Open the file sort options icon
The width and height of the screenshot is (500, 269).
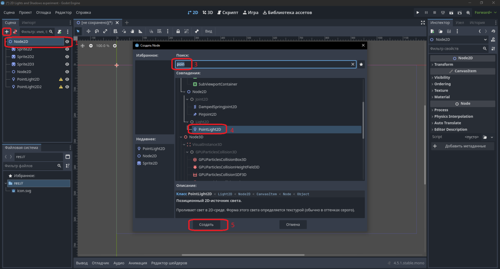click(x=68, y=166)
